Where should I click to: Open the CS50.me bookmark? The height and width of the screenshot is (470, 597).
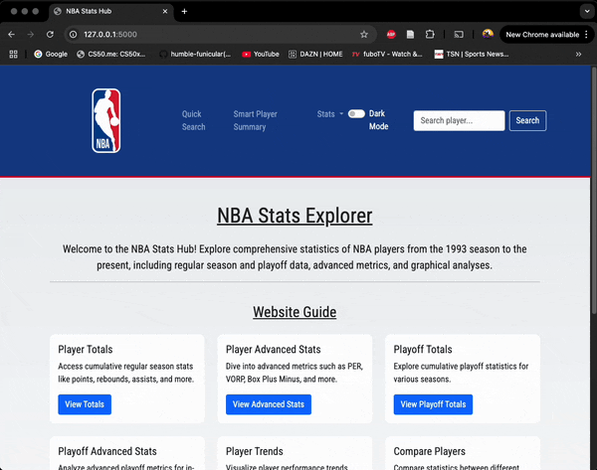click(110, 54)
